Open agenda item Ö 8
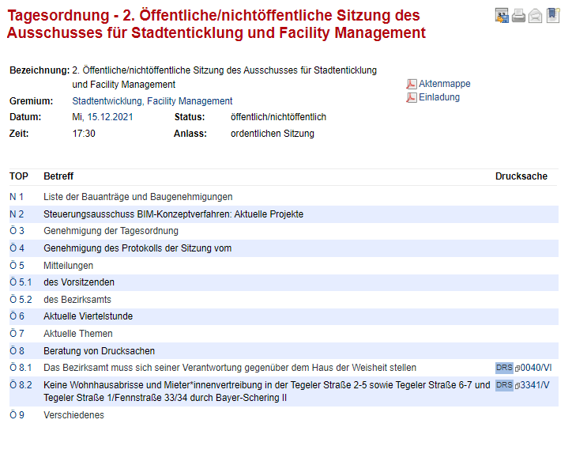This screenshot has height=450, width=572. (17, 351)
